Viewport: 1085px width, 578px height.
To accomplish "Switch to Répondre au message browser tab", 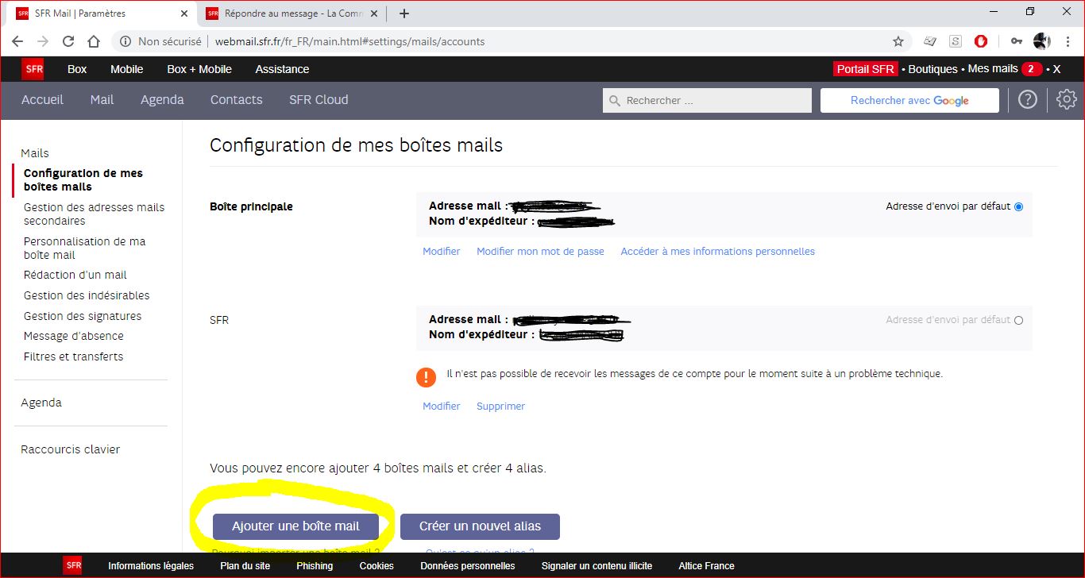I will pyautogui.click(x=293, y=13).
